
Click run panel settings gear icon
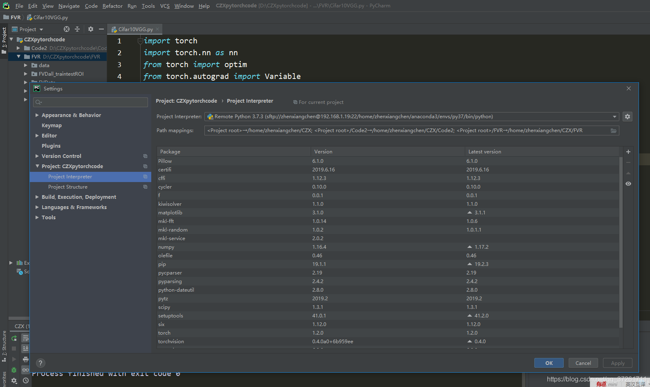[14, 380]
